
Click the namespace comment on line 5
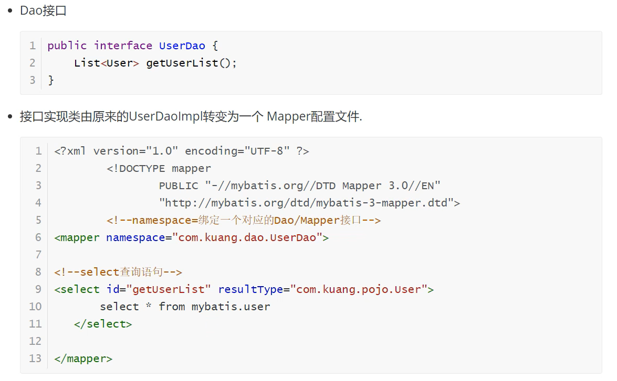pyautogui.click(x=243, y=220)
